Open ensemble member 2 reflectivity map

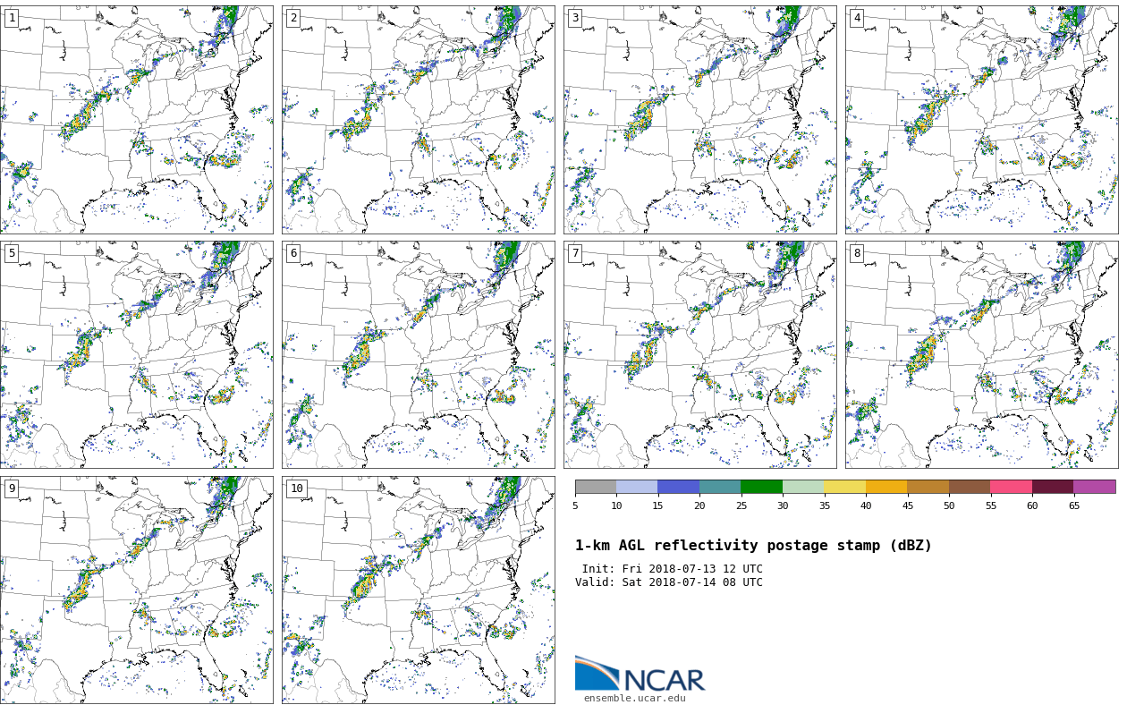419,120
